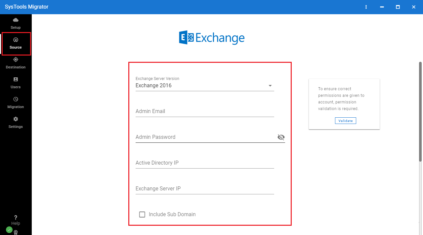The height and width of the screenshot is (235, 423).
Task: Click into the Admin Password field
Action: tap(204, 137)
